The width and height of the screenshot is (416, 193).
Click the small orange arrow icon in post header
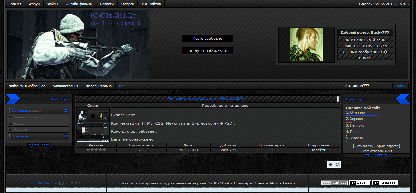tap(338, 99)
